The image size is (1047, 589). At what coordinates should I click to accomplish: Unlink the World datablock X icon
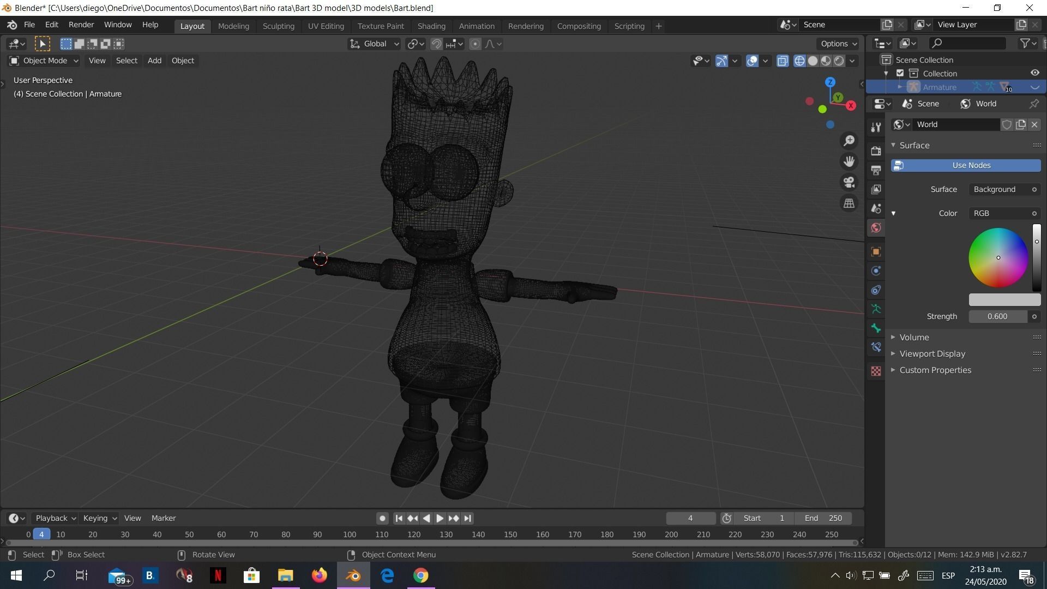[x=1034, y=124]
